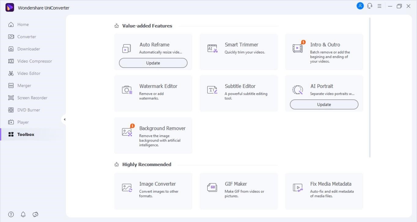The image size is (417, 222).
Task: Open the notifications bell icon
Action: coord(23,214)
